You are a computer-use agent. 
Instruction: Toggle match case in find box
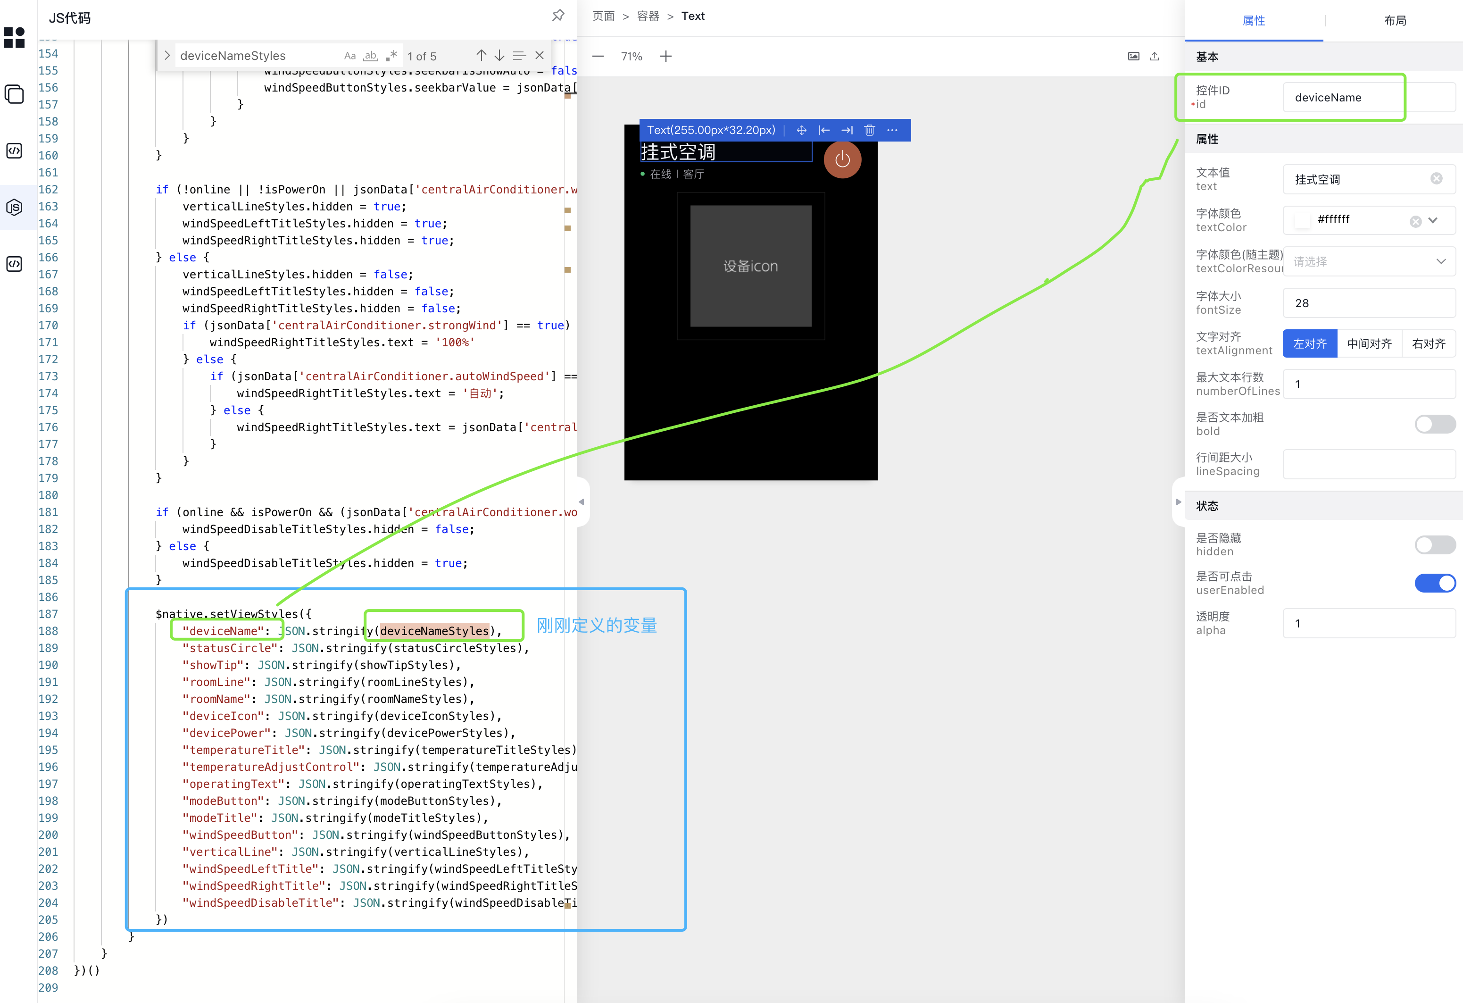[x=349, y=55]
